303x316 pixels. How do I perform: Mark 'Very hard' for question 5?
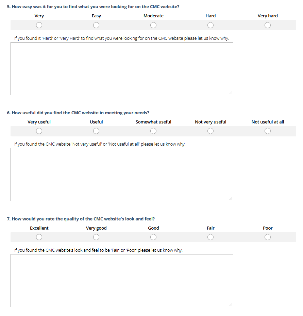(268, 25)
